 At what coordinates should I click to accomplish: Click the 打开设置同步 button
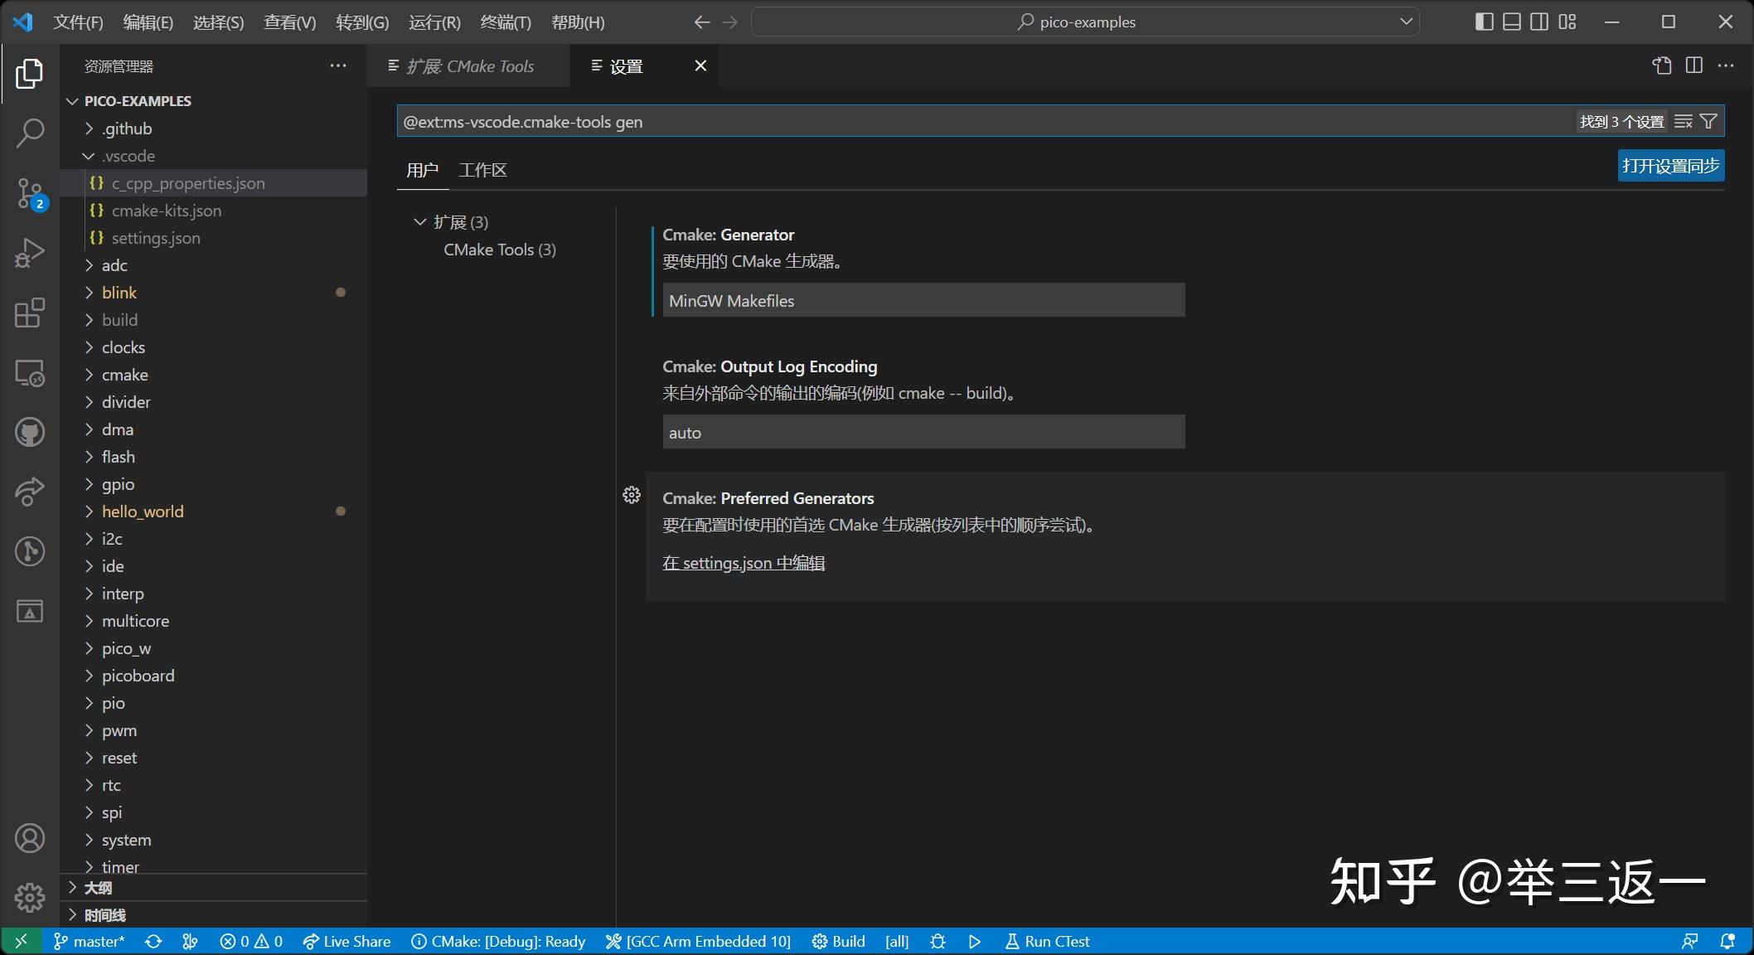tap(1670, 166)
